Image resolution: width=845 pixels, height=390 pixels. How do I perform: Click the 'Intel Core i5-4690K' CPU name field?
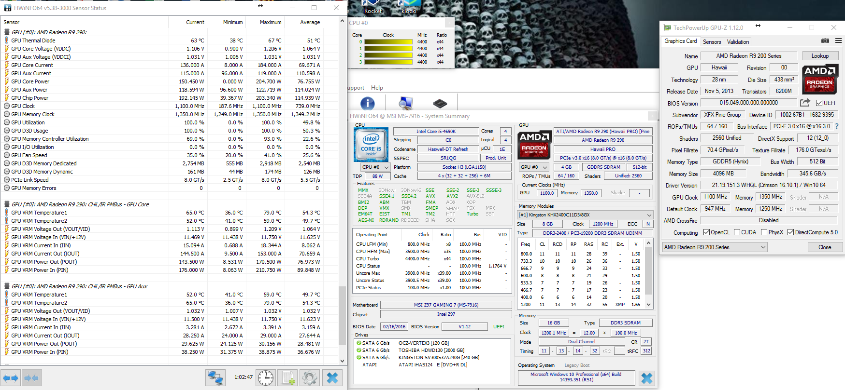click(436, 131)
